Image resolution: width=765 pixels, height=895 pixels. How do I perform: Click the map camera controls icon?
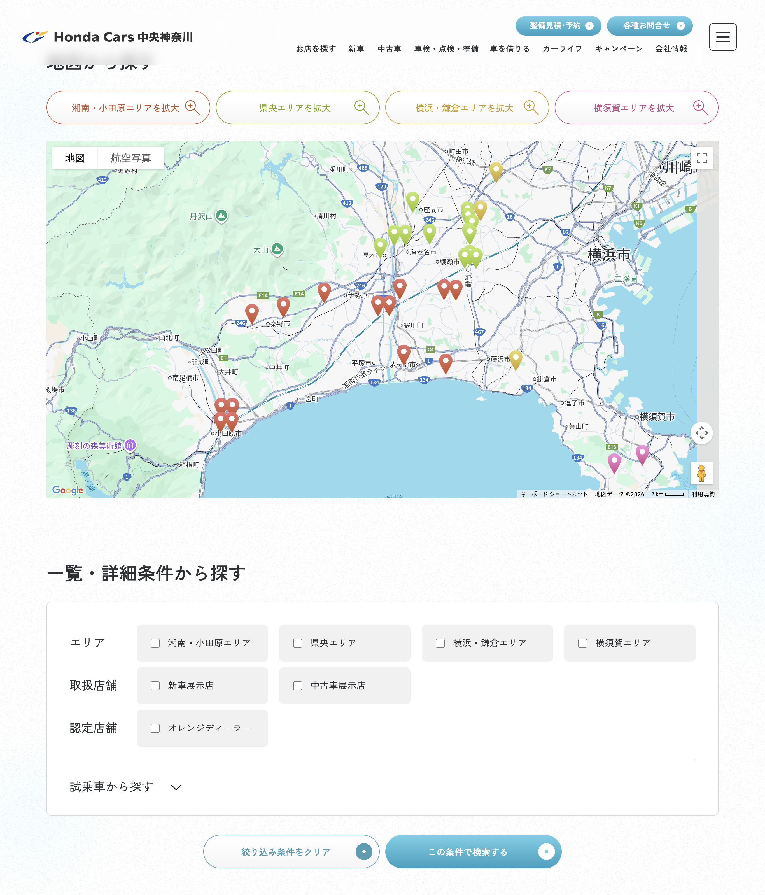pyautogui.click(x=701, y=433)
